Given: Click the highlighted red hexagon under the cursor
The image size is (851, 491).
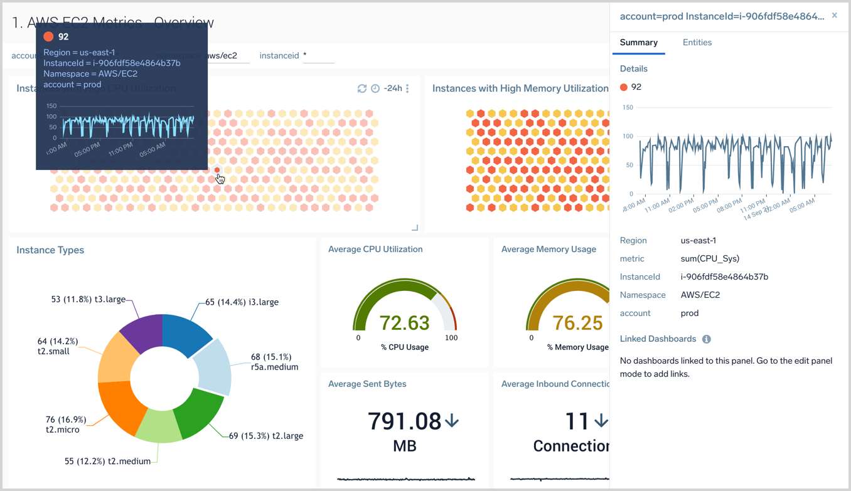Looking at the screenshot, I should coord(217,170).
